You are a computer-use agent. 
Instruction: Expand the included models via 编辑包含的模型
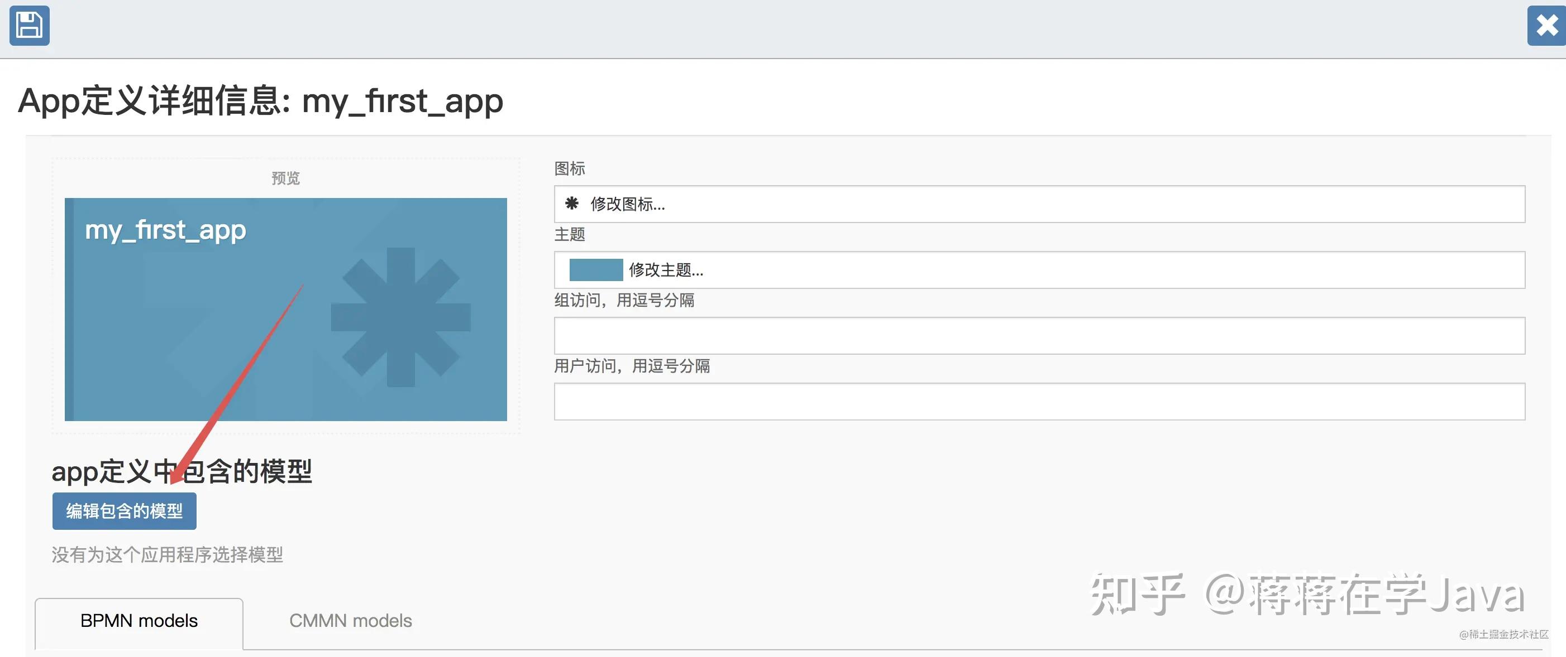pos(123,511)
